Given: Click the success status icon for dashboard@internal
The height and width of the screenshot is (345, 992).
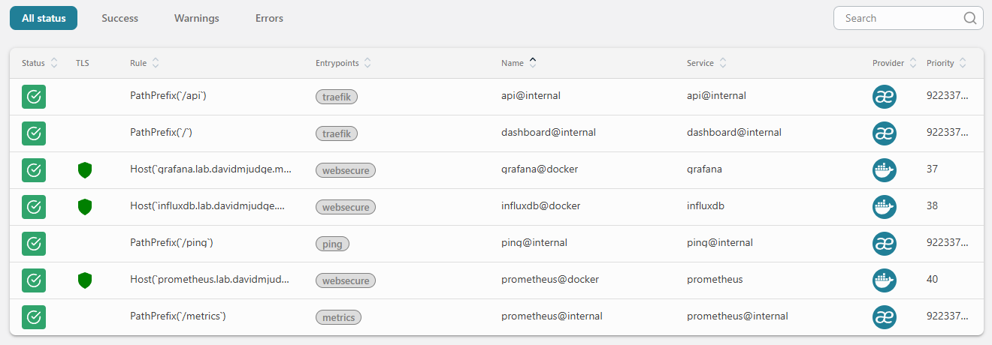Looking at the screenshot, I should pyautogui.click(x=34, y=133).
